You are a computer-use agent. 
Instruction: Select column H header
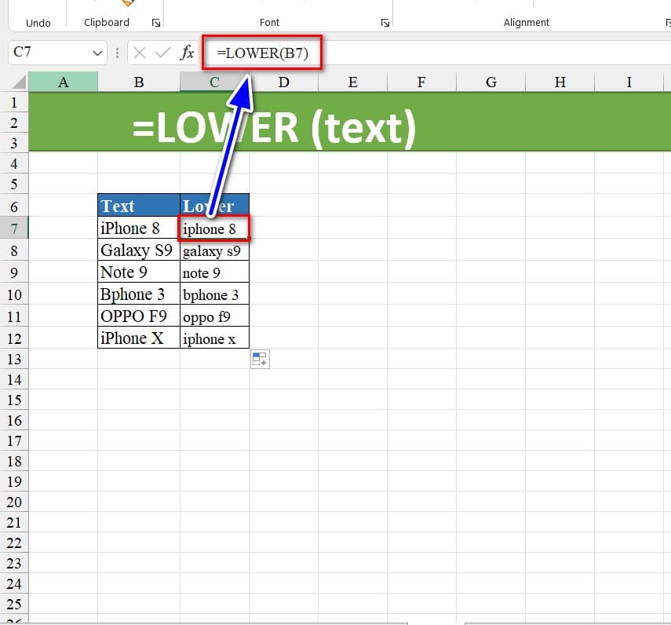click(x=560, y=82)
